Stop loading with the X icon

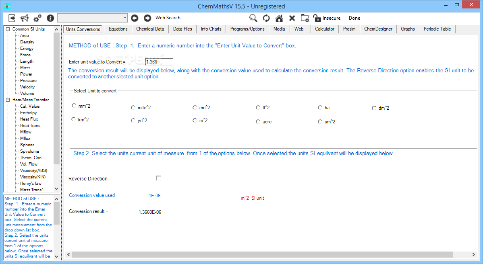pyautogui.click(x=292, y=18)
